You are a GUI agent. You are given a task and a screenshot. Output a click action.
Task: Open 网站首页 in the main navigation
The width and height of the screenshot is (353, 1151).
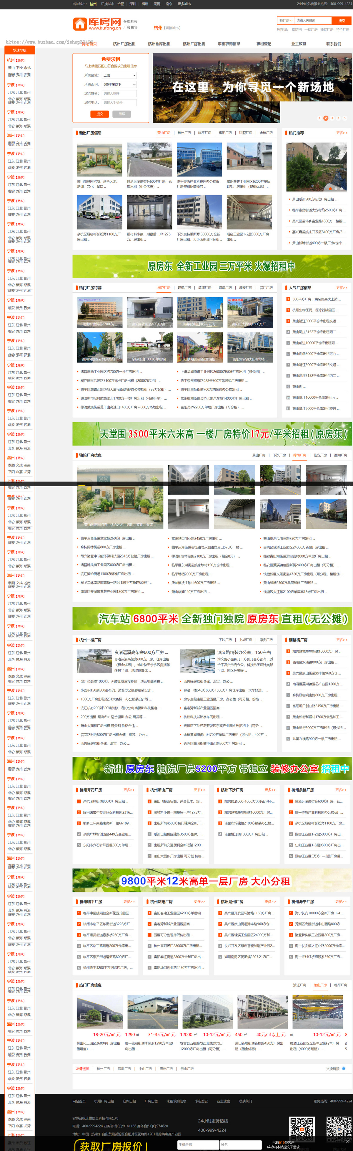(x=89, y=44)
